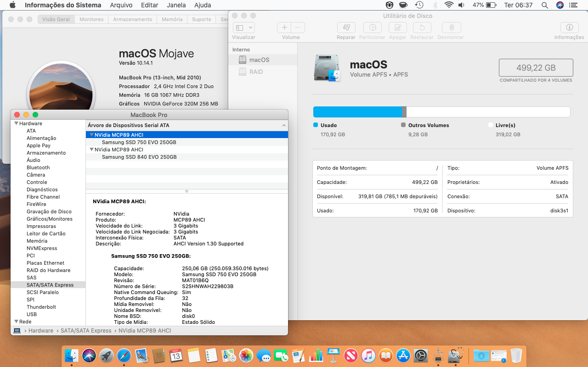The width and height of the screenshot is (588, 367).
Task: Open Disk Utility stethoscope icon in the Dock
Action: tap(456, 355)
